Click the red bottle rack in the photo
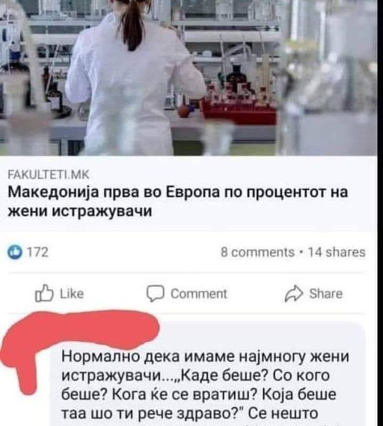The height and width of the screenshot is (426, 383). click(239, 106)
